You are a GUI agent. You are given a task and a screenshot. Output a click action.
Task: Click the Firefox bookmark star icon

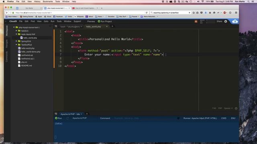[194, 12]
